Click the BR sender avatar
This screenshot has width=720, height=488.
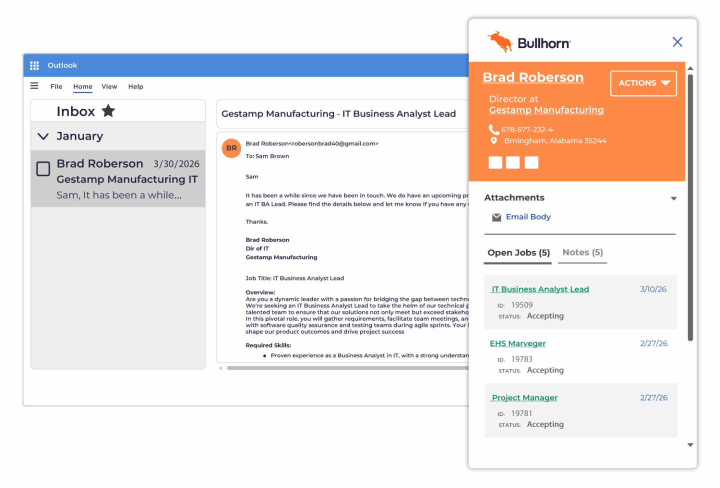point(231,148)
